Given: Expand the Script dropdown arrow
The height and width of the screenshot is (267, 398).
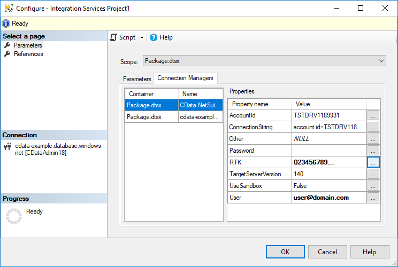Looking at the screenshot, I should [x=142, y=38].
